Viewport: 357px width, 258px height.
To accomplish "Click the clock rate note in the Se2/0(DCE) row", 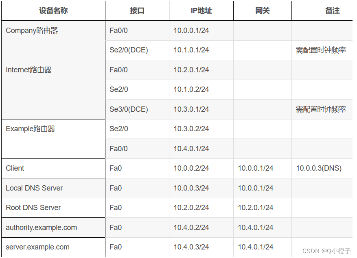I will coord(321,50).
